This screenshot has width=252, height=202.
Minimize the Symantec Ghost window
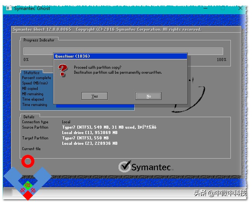pos(205,8)
